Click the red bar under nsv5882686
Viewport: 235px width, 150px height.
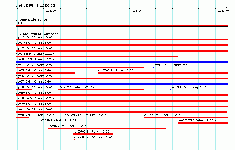(x=97, y=56)
